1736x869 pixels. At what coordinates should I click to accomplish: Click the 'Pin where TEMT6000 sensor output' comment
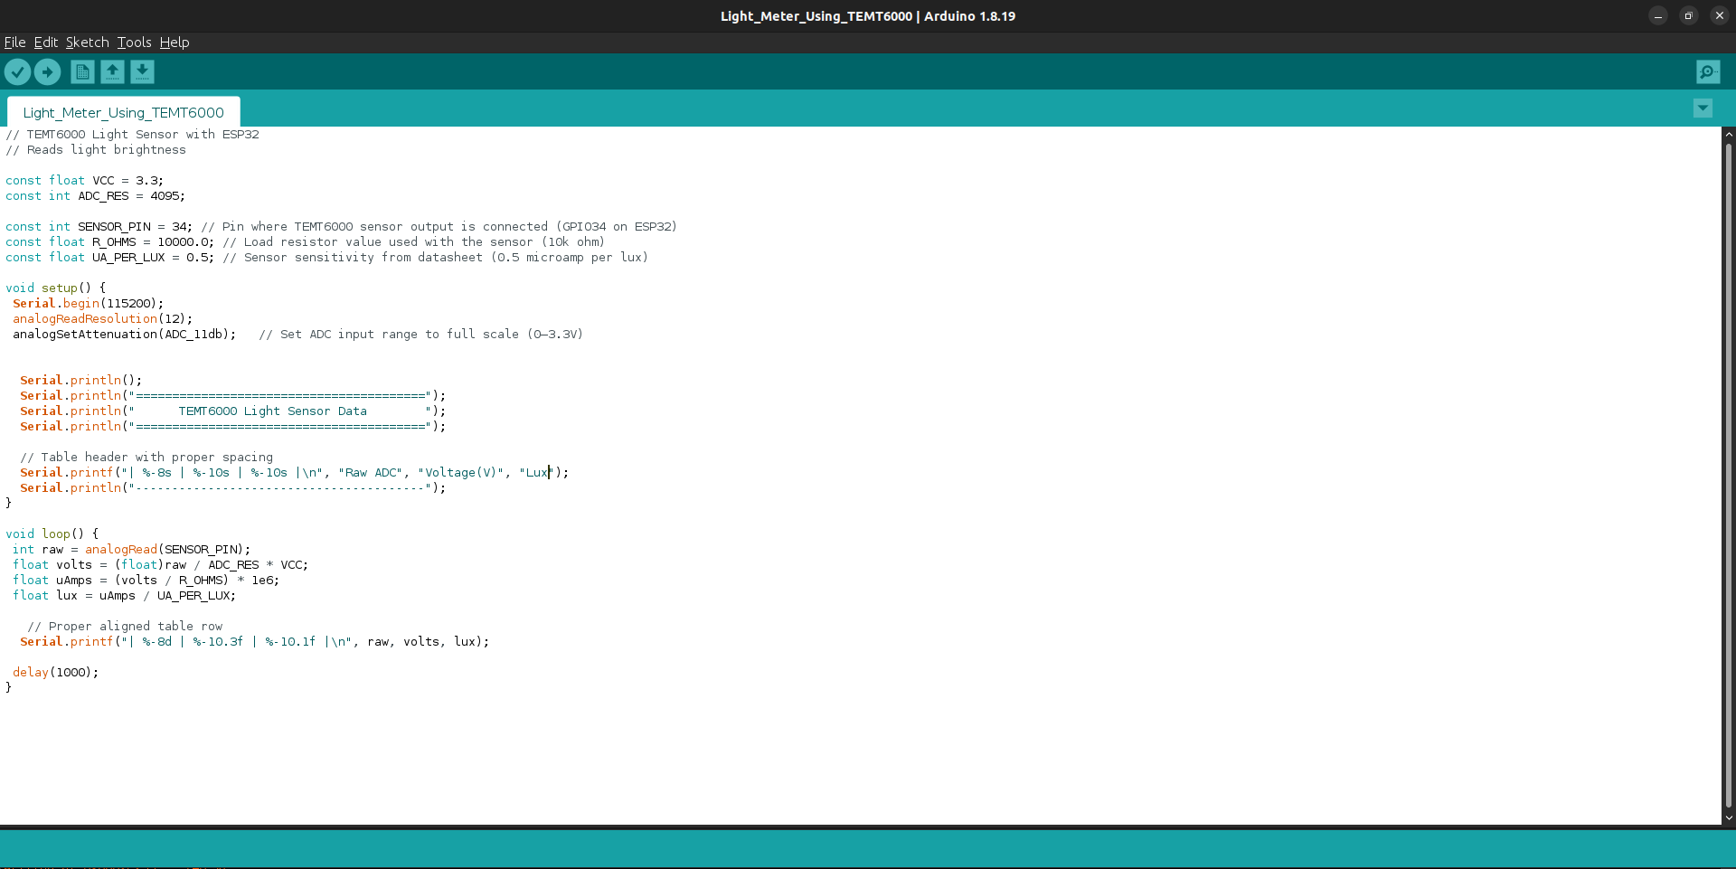(x=439, y=227)
